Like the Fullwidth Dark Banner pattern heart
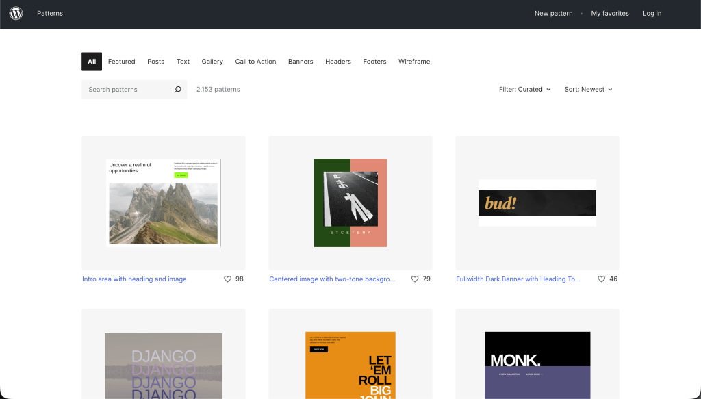This screenshot has width=701, height=399. [602, 279]
